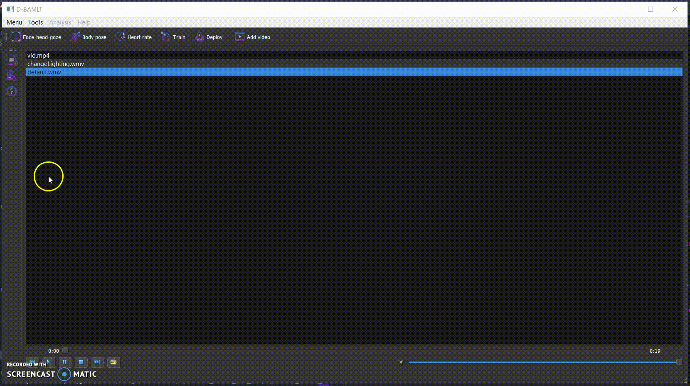Select vid.mp4 in the video list
The width and height of the screenshot is (690, 386).
pyautogui.click(x=354, y=56)
